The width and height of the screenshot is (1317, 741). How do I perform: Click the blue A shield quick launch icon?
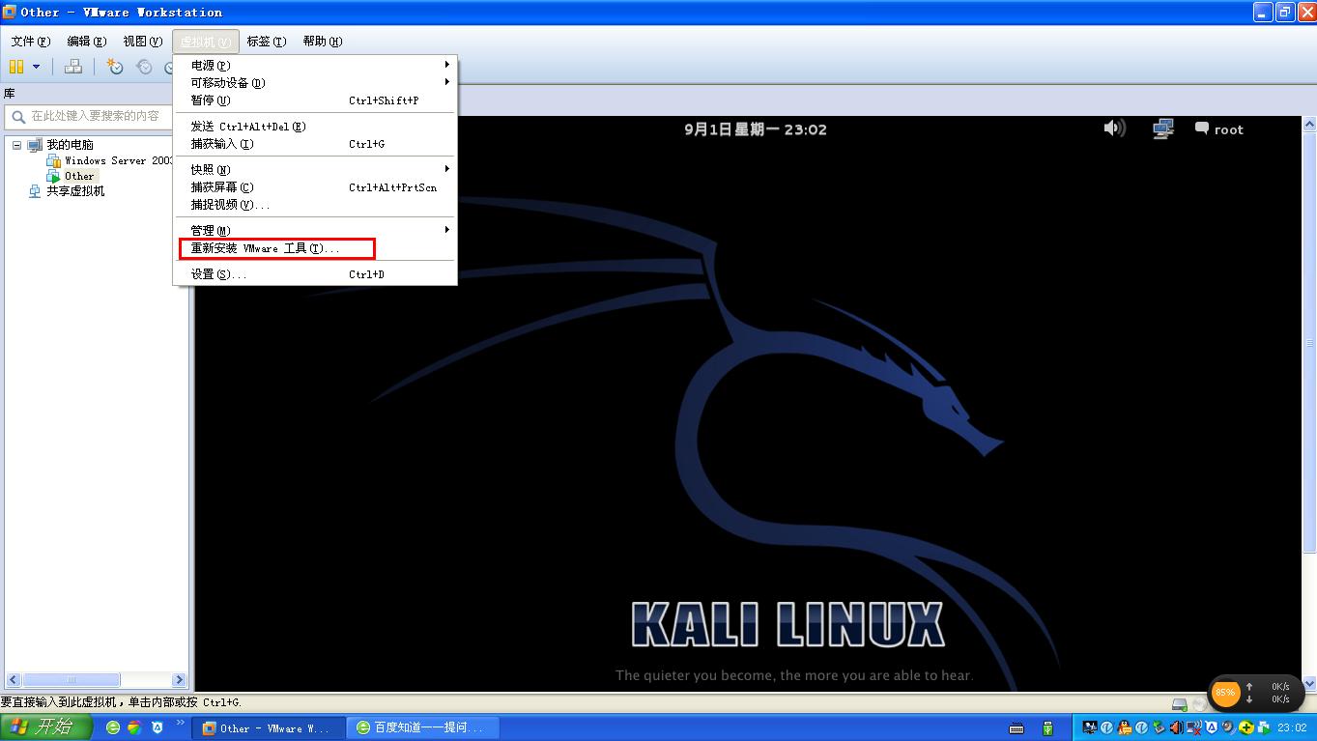pyautogui.click(x=157, y=727)
